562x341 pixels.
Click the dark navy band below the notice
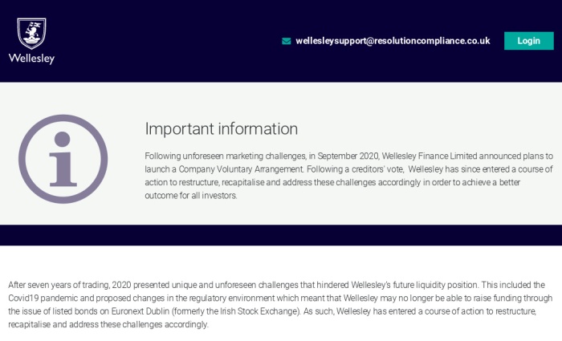tap(281, 235)
